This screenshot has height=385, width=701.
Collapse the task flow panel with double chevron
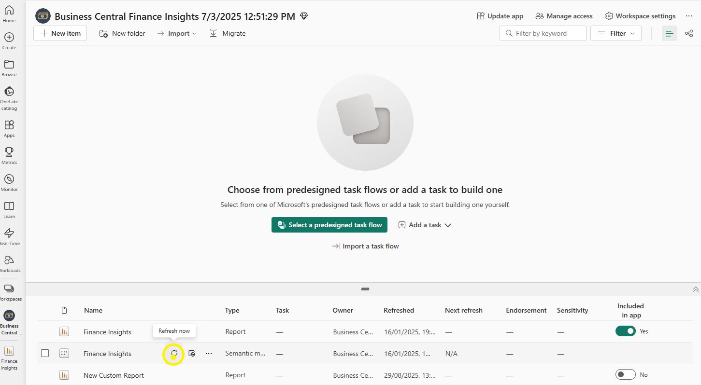pyautogui.click(x=696, y=289)
